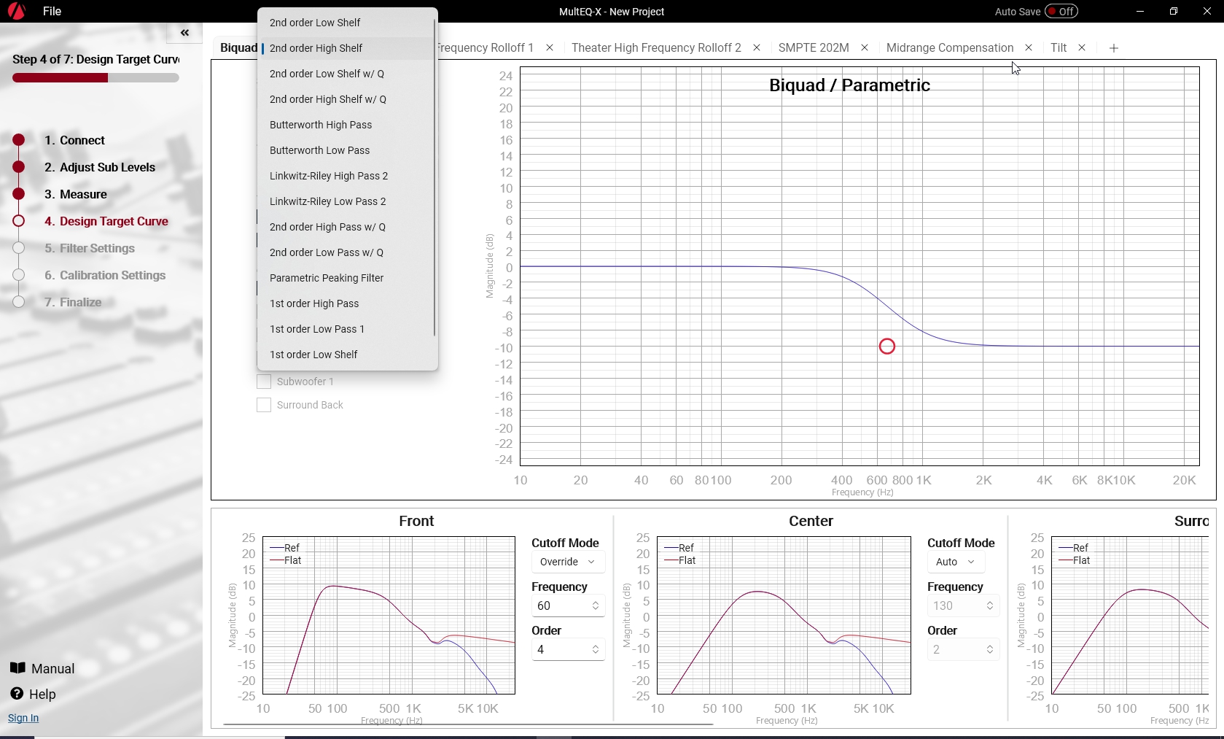Select Butterworth Low Pass filter
1224x739 pixels.
click(x=346, y=150)
